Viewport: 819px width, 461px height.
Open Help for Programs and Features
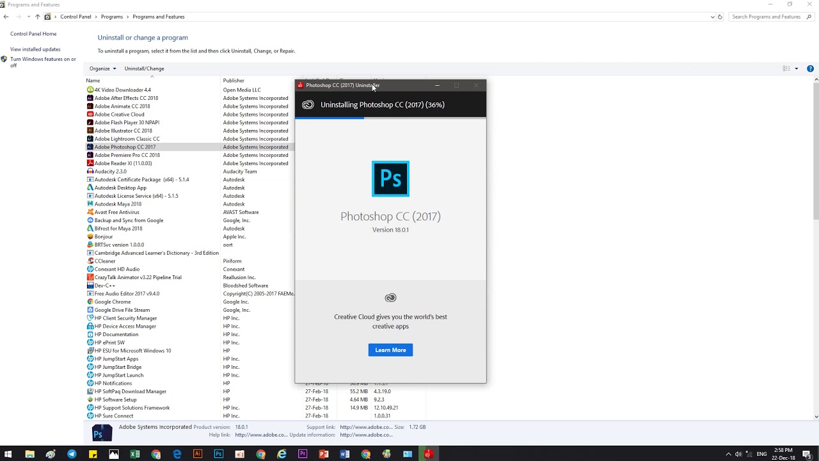pyautogui.click(x=810, y=69)
